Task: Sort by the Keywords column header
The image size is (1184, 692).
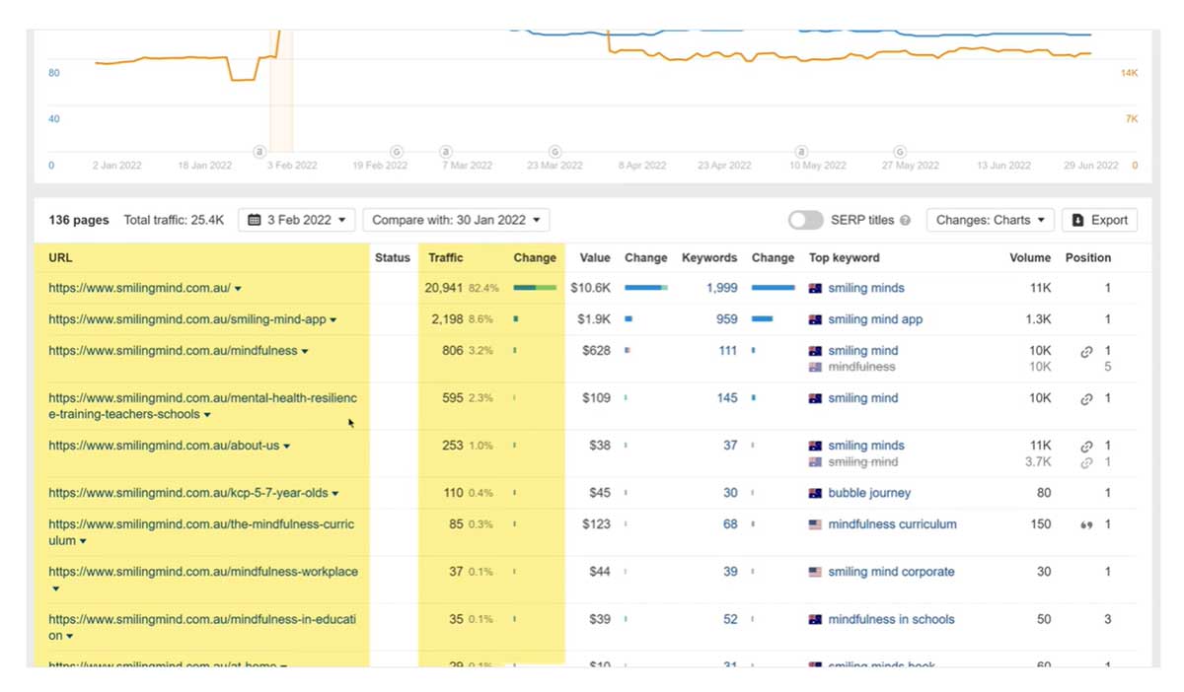Action: pos(709,257)
